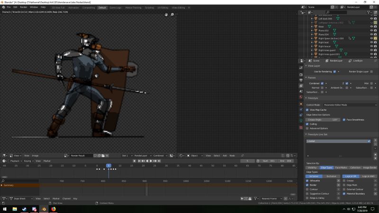Collapse the Freestyle panel
379x213 pixels.
click(306, 98)
